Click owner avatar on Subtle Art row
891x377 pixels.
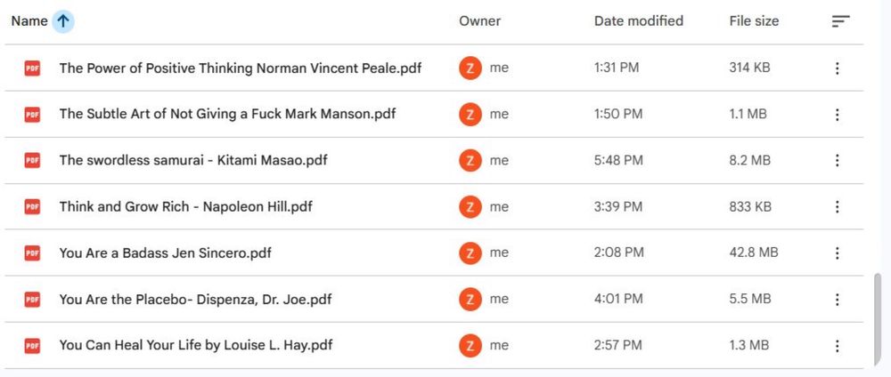470,115
